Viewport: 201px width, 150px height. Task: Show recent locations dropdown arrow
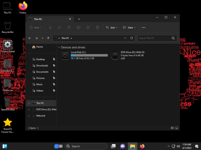coord(43,38)
